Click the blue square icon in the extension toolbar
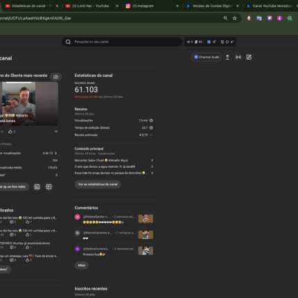This screenshot has width=298, height=298. point(209,42)
